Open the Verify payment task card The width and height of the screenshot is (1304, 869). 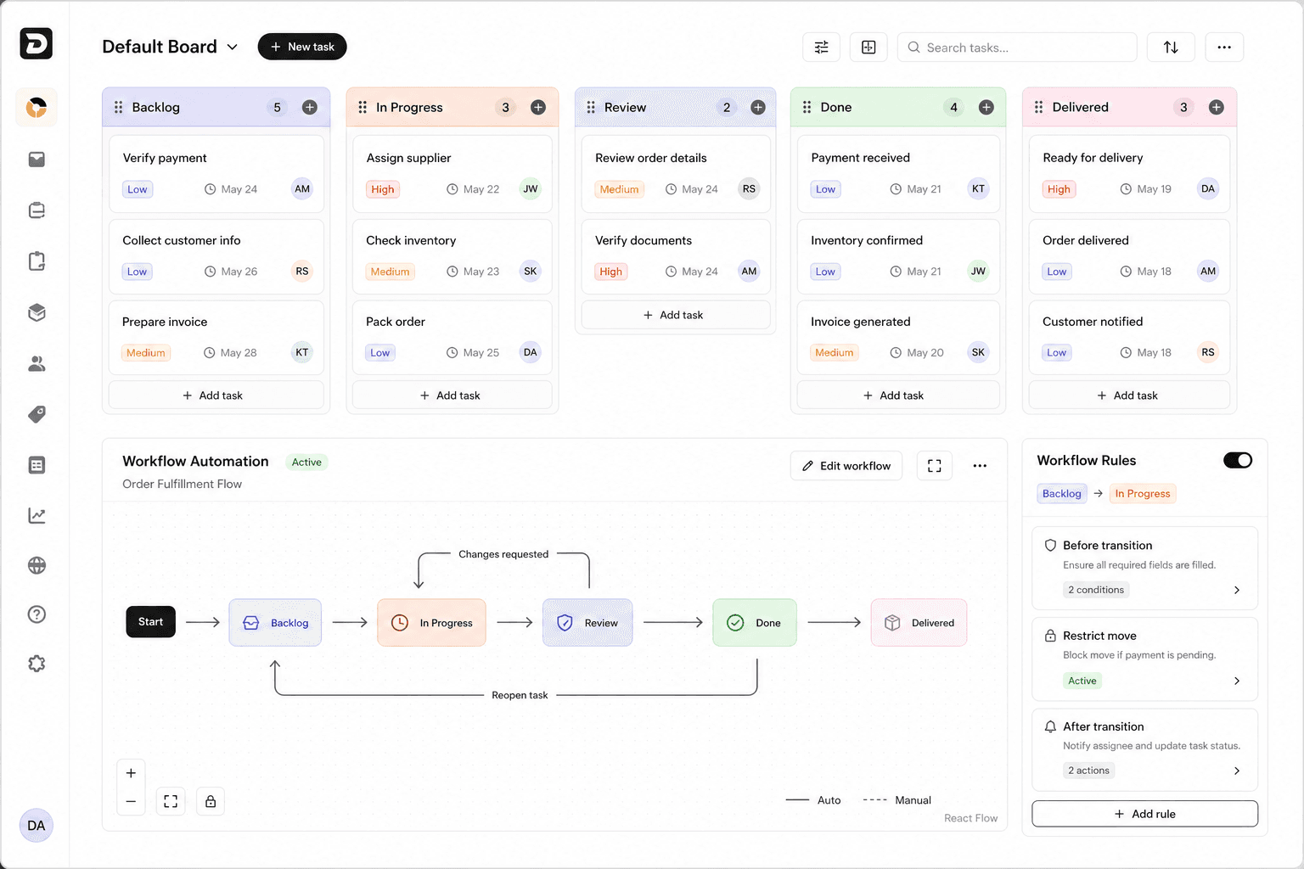tap(216, 174)
